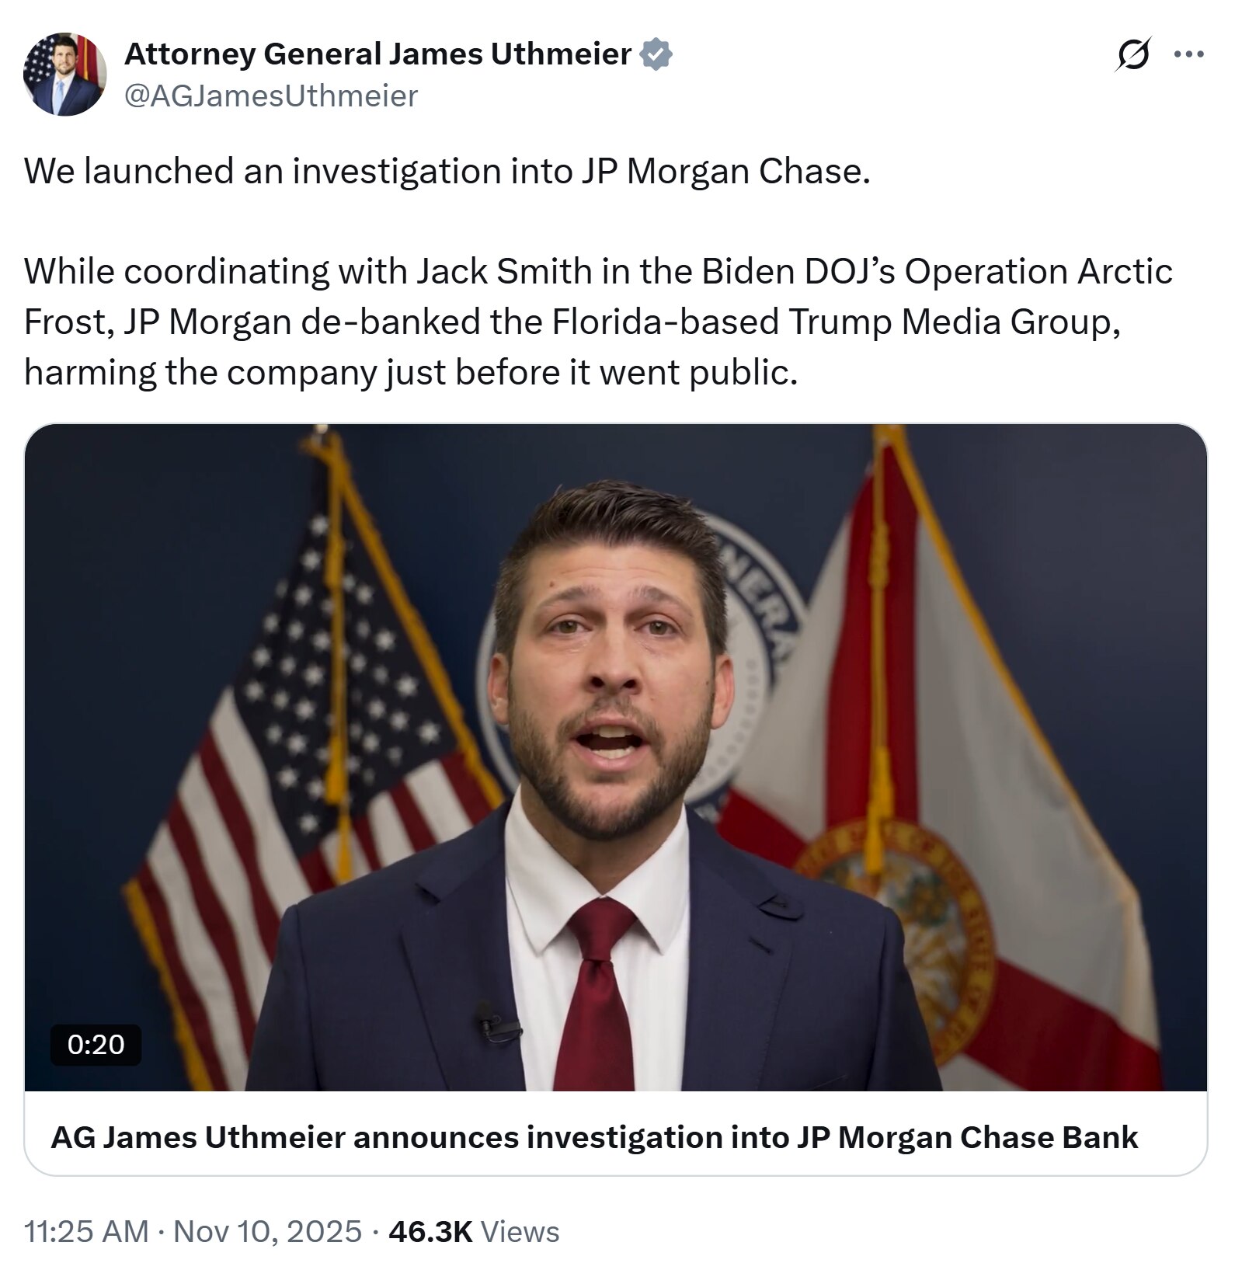View the 46.3K Views count
The height and width of the screenshot is (1263, 1235).
(x=474, y=1232)
